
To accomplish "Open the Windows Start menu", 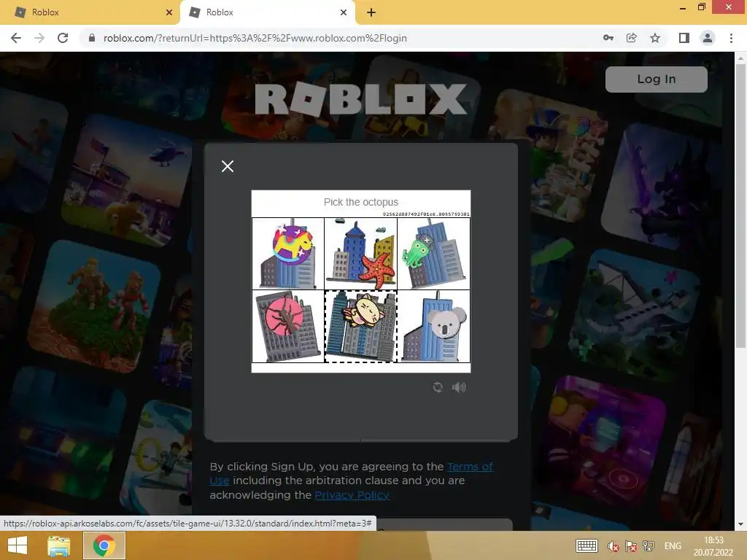I will [x=18, y=545].
